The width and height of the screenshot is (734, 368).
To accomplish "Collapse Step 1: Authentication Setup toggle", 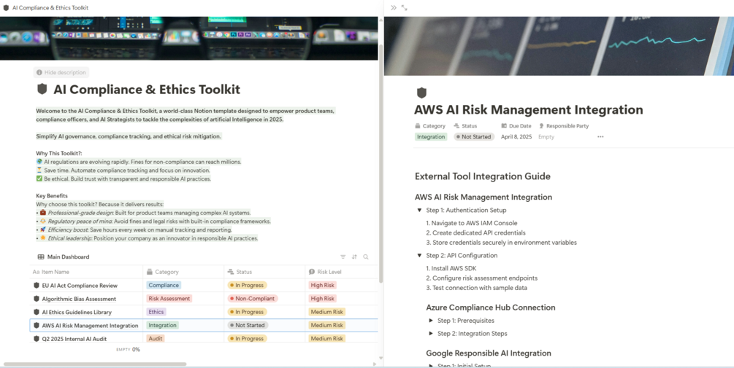I will pos(419,210).
